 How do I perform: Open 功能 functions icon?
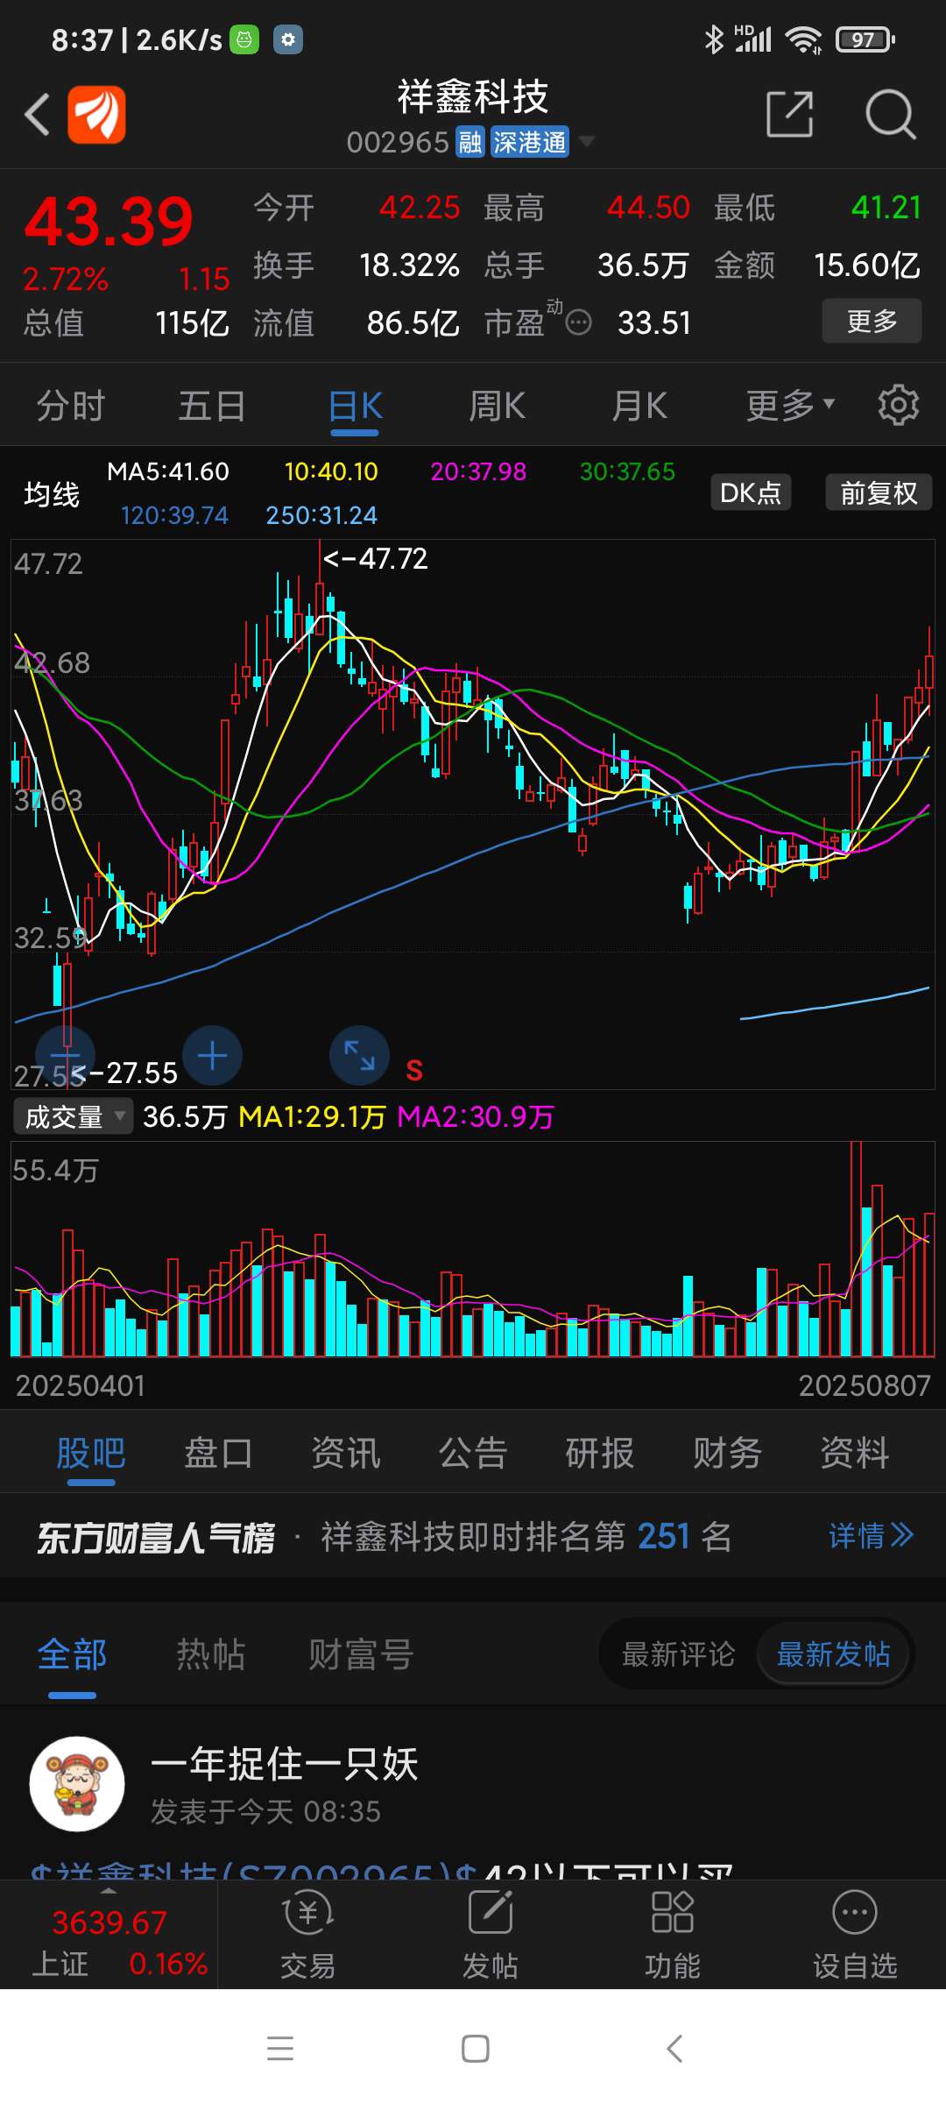[672, 1934]
